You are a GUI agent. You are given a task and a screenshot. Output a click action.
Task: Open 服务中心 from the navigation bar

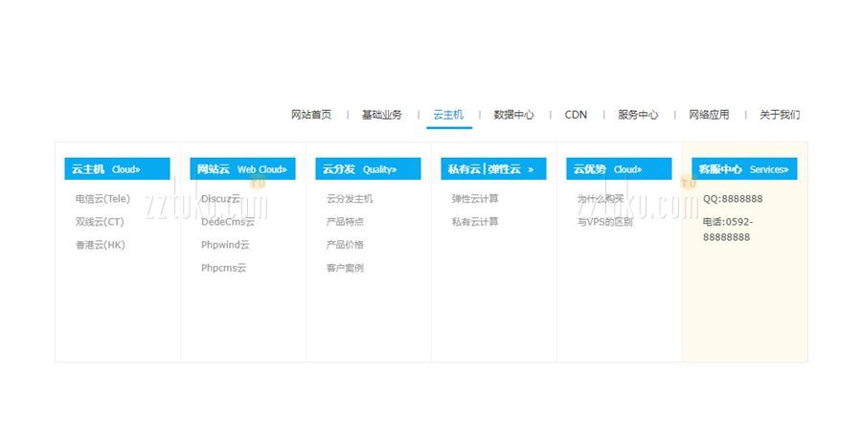click(638, 115)
